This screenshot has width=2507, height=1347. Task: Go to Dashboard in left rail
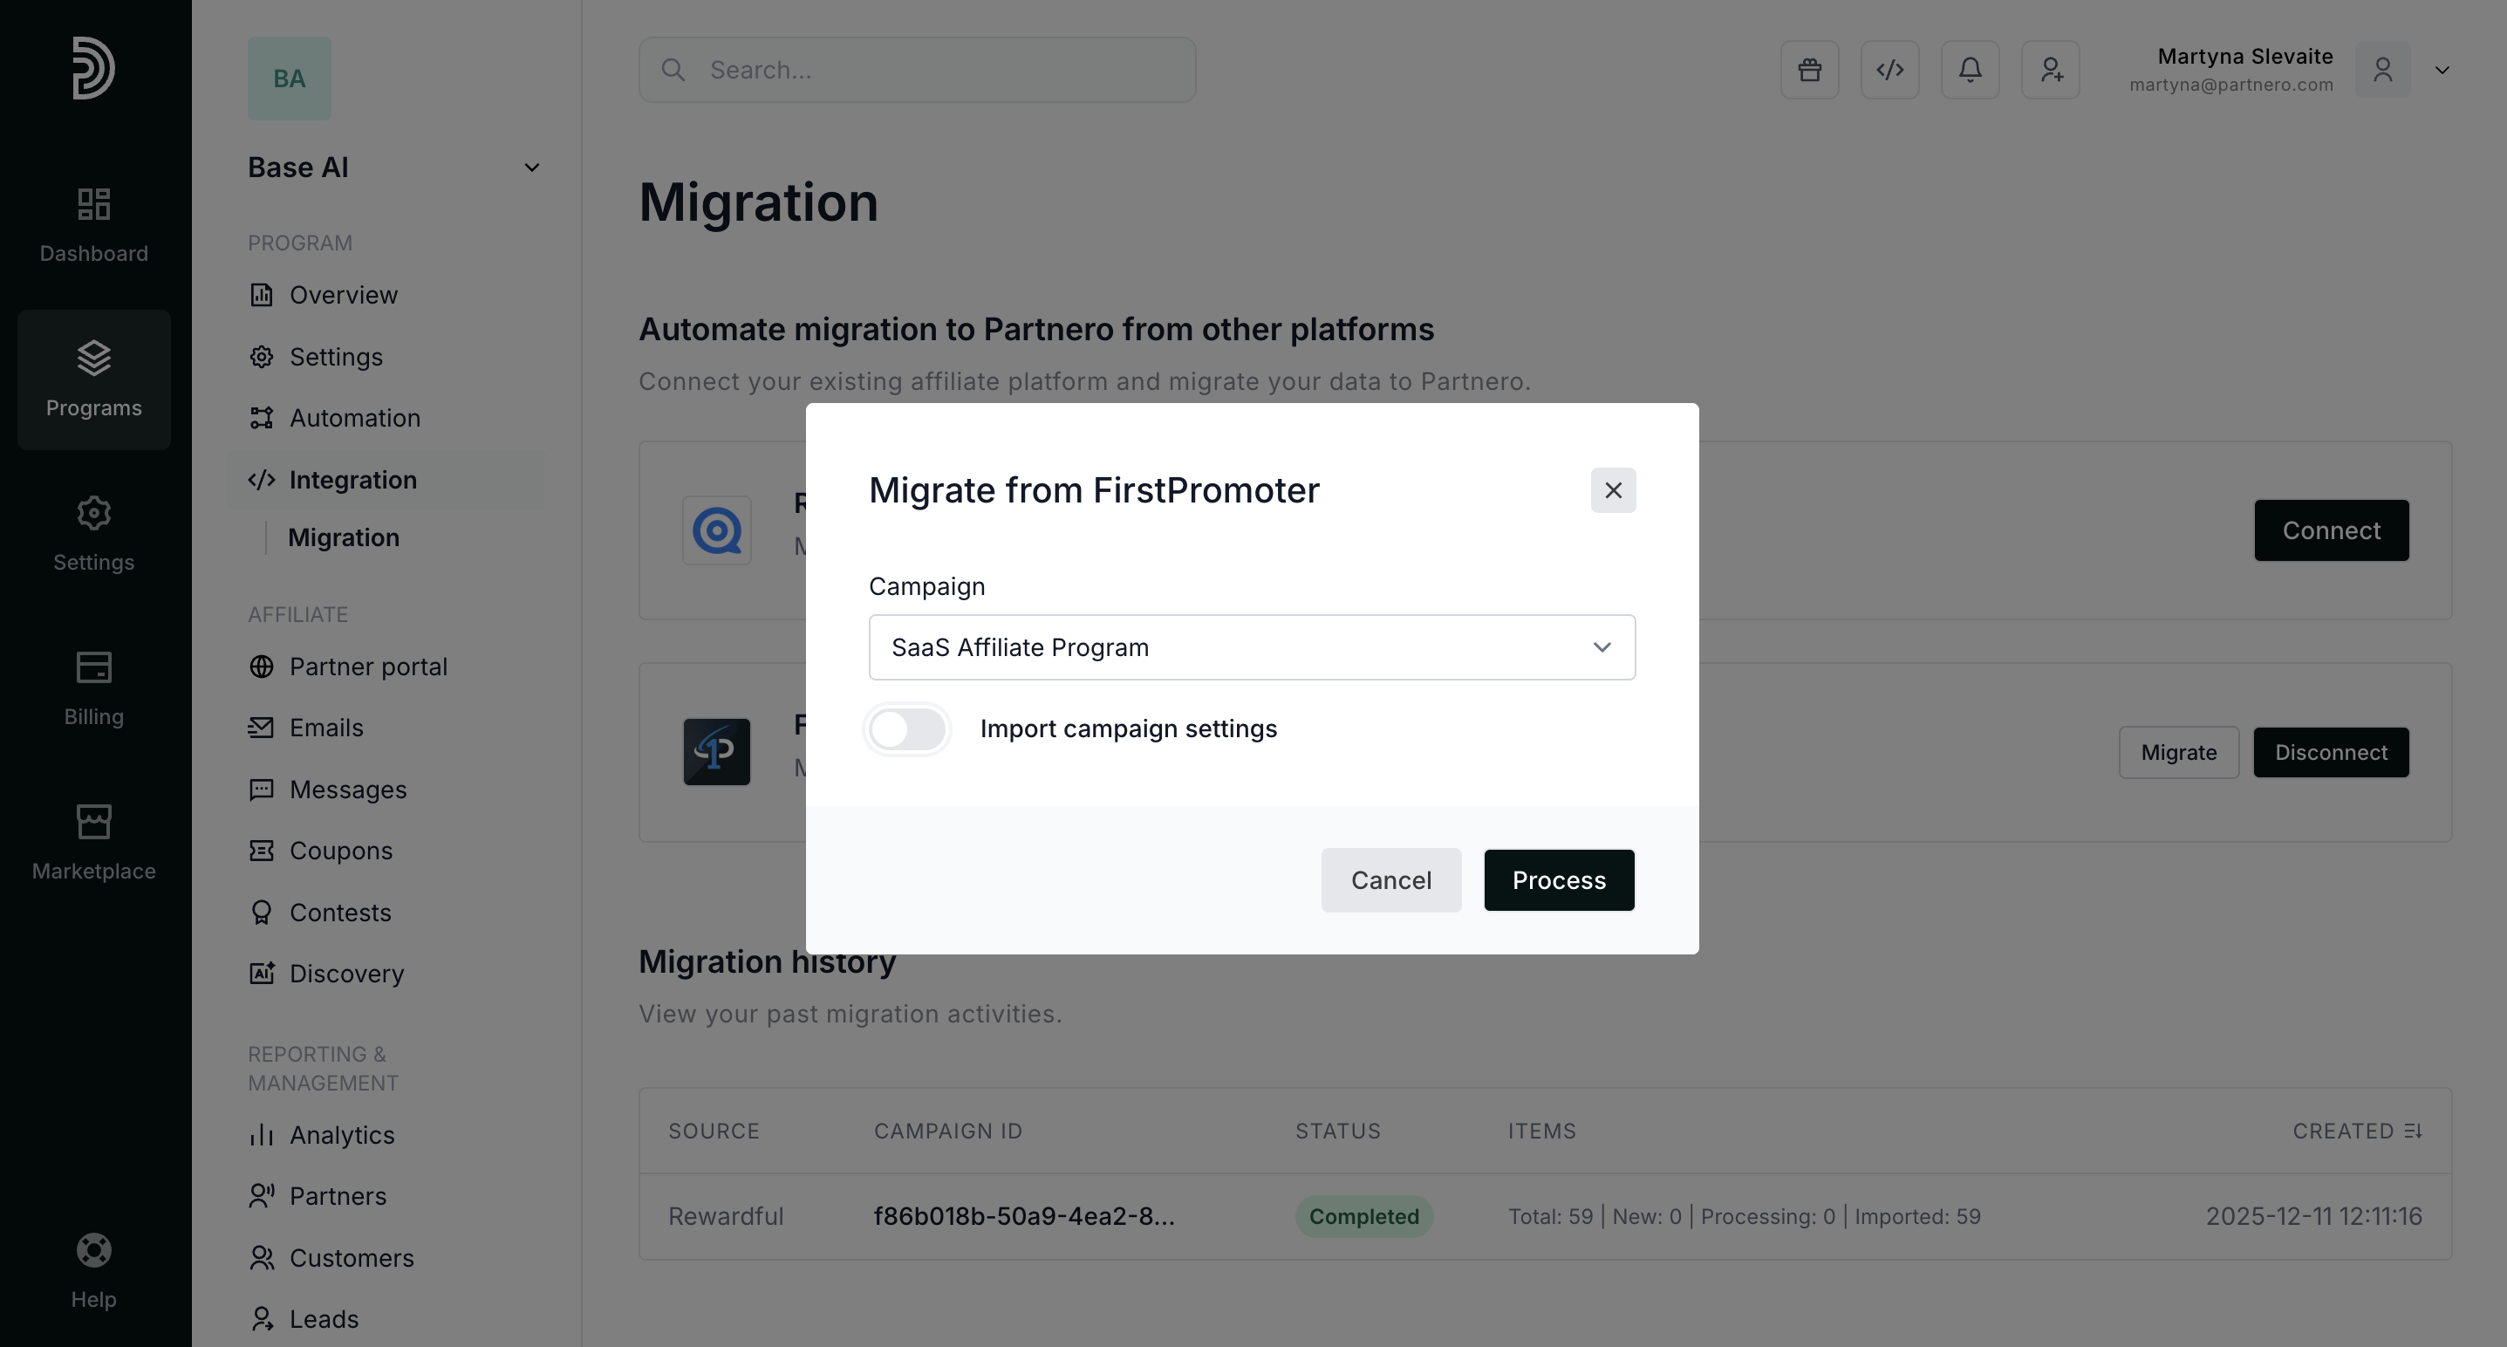tap(93, 226)
